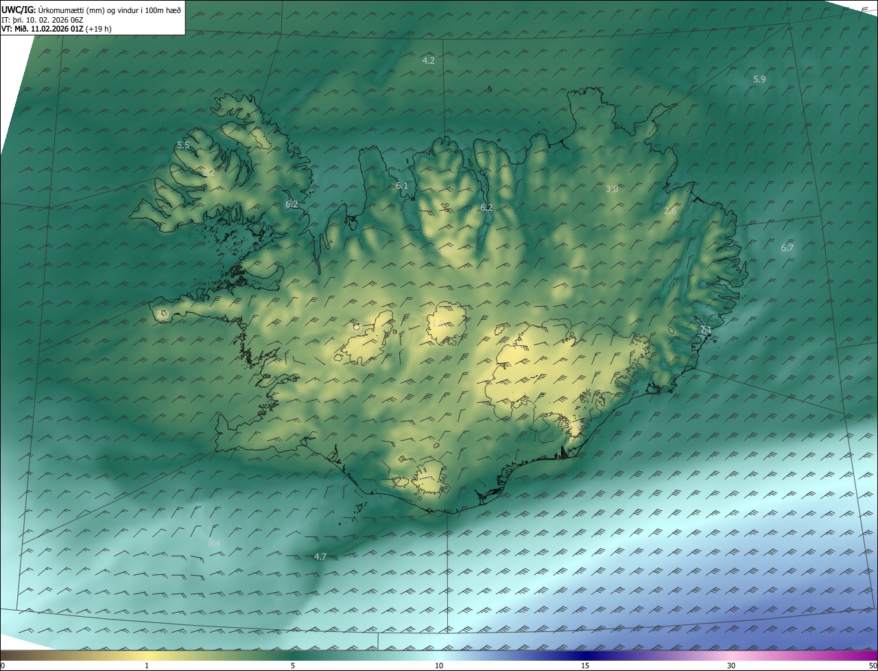Click the precipitation value 5.5 on the map

pyautogui.click(x=183, y=145)
